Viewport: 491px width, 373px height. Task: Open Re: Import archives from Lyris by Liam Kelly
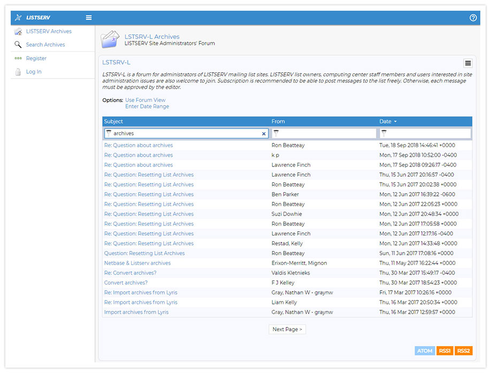click(141, 302)
